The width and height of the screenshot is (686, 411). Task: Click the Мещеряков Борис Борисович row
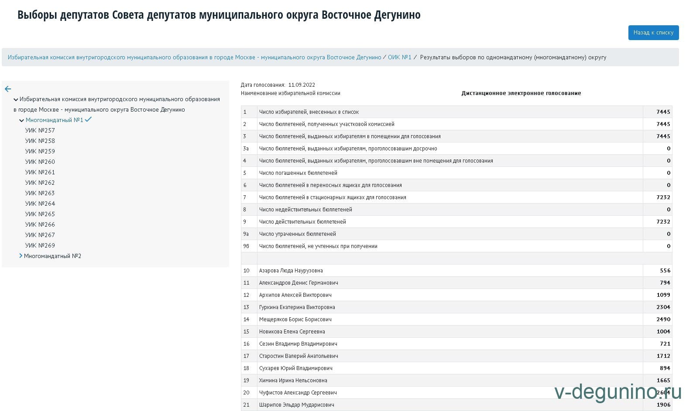click(295, 319)
